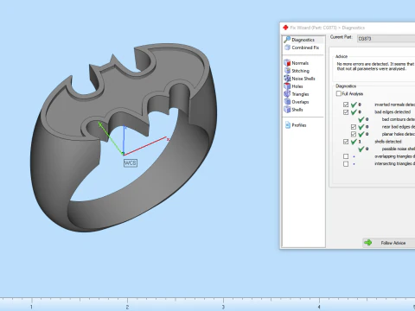
Task: Uncheck the bad edges detected checkbox
Action: click(x=346, y=112)
